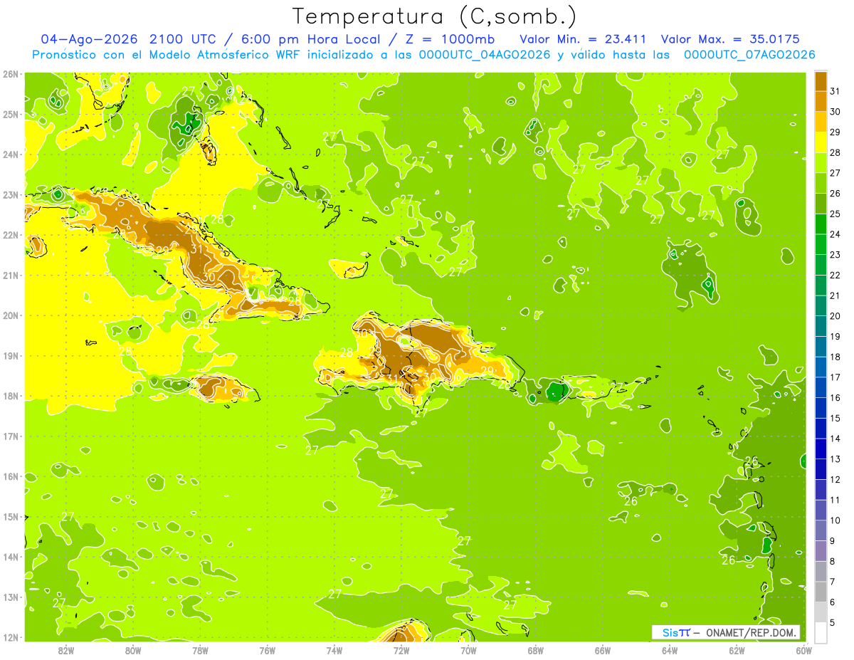854x660 pixels.
Task: Click the "72W" longitude axis label
Action: click(x=401, y=650)
